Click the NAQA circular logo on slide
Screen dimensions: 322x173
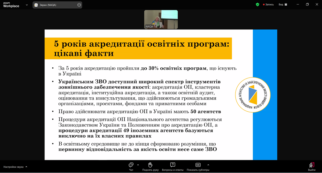click(253, 95)
